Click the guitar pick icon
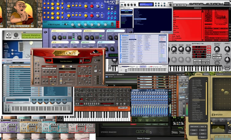Image resolution: width=231 pixels, height=140 pixels. click(31, 43)
